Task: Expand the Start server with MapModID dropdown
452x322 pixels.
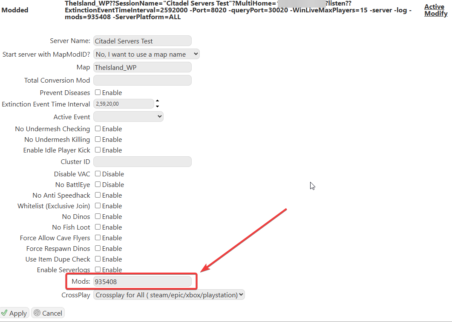Action: [x=147, y=54]
